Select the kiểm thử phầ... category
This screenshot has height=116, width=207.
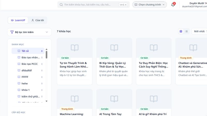point(28,96)
